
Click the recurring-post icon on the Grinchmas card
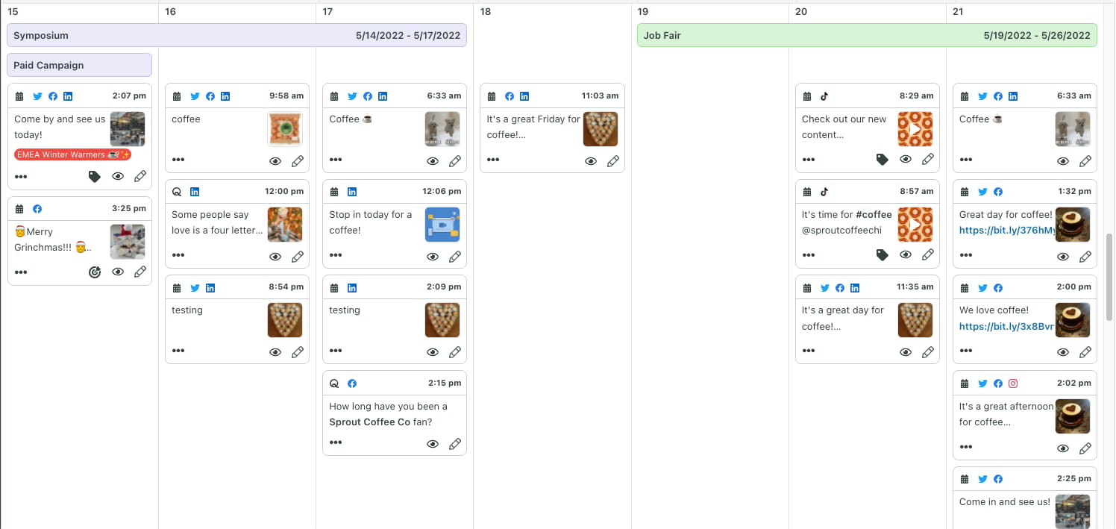[x=95, y=272]
